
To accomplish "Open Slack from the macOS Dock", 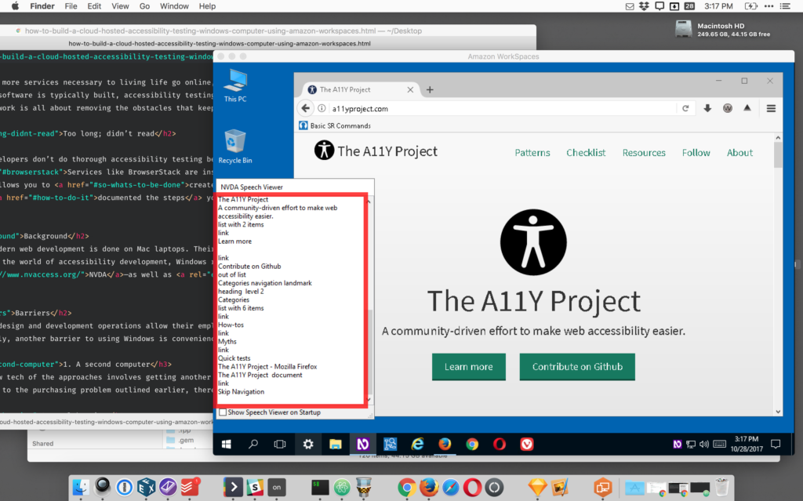I will (255, 487).
